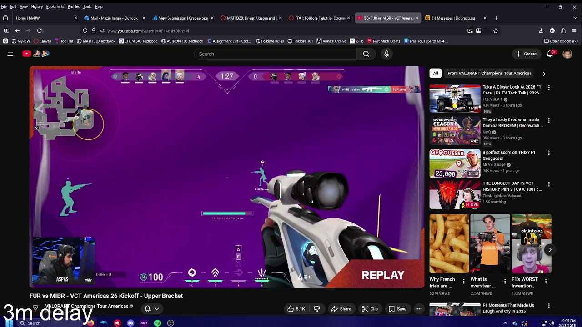Show next chips in related filter row
The height and width of the screenshot is (327, 582).
(544, 74)
